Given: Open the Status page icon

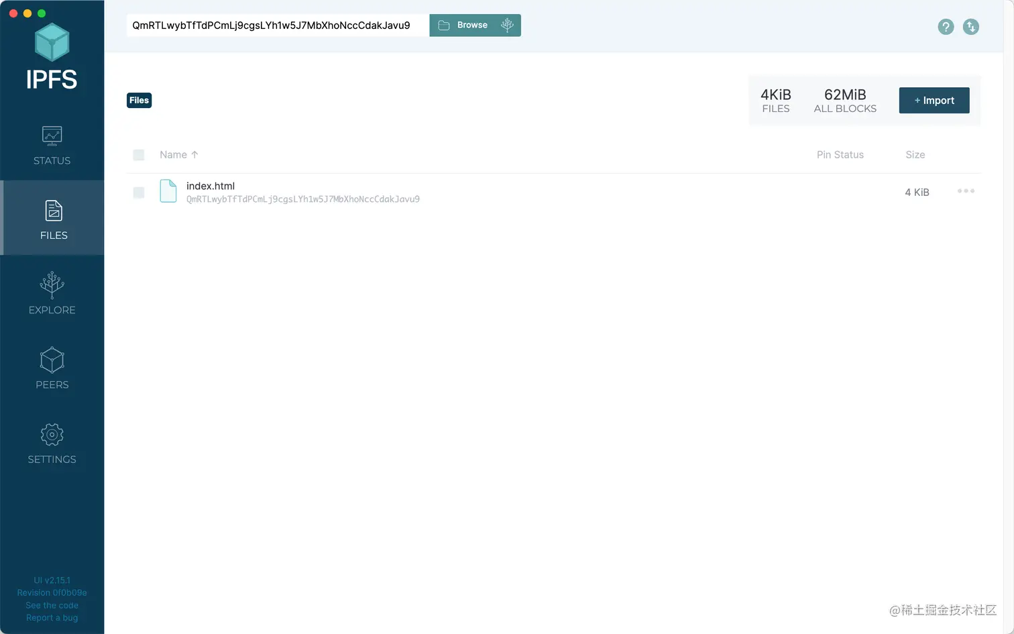Looking at the screenshot, I should 52,136.
